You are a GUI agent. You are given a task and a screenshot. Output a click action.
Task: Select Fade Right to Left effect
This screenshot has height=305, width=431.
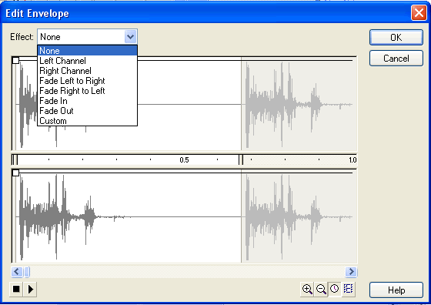tap(87, 91)
